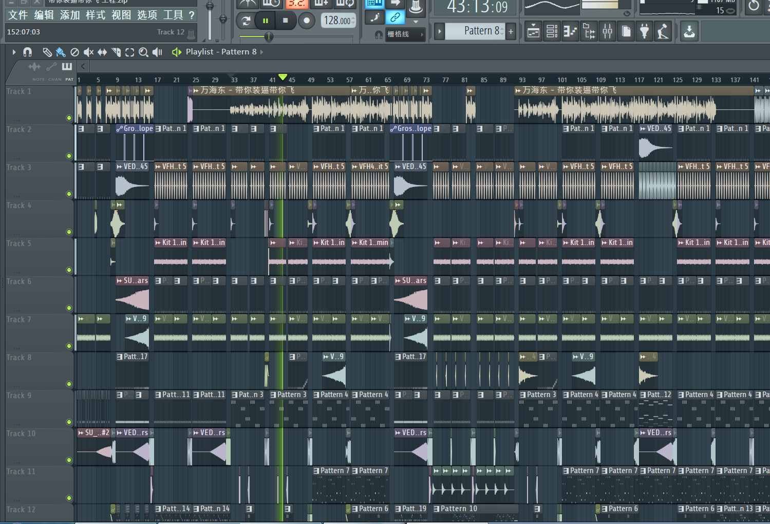The width and height of the screenshot is (770, 524).
Task: Open the Mixer window from toolbar
Action: tap(607, 32)
